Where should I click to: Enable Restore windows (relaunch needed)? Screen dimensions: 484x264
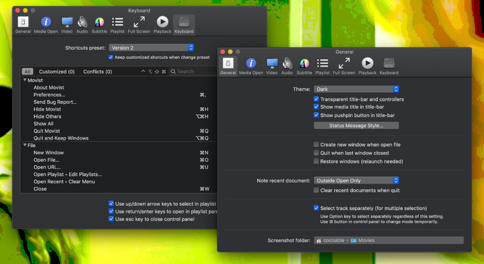pyautogui.click(x=316, y=161)
